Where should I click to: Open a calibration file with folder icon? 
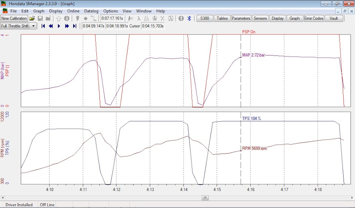coord(32,19)
